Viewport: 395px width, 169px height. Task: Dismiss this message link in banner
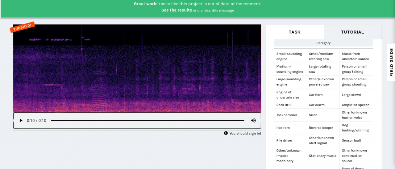pos(216,10)
